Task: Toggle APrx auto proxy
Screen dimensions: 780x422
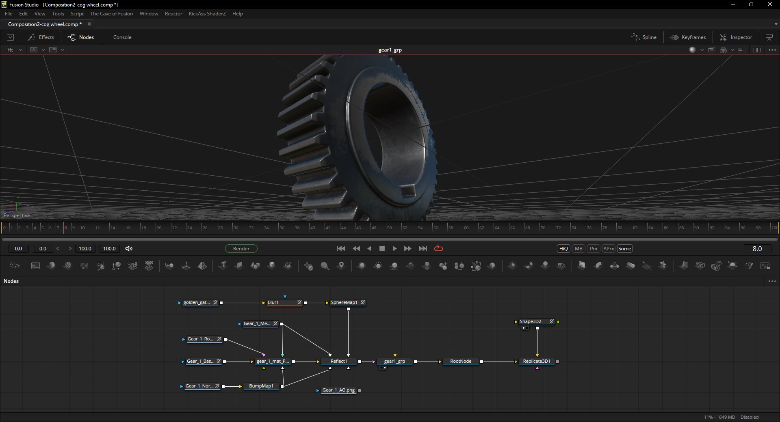Action: click(x=609, y=248)
